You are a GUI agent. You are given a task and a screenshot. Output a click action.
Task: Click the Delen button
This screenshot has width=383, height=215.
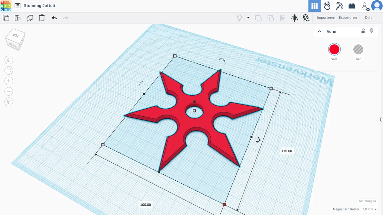[x=370, y=18]
